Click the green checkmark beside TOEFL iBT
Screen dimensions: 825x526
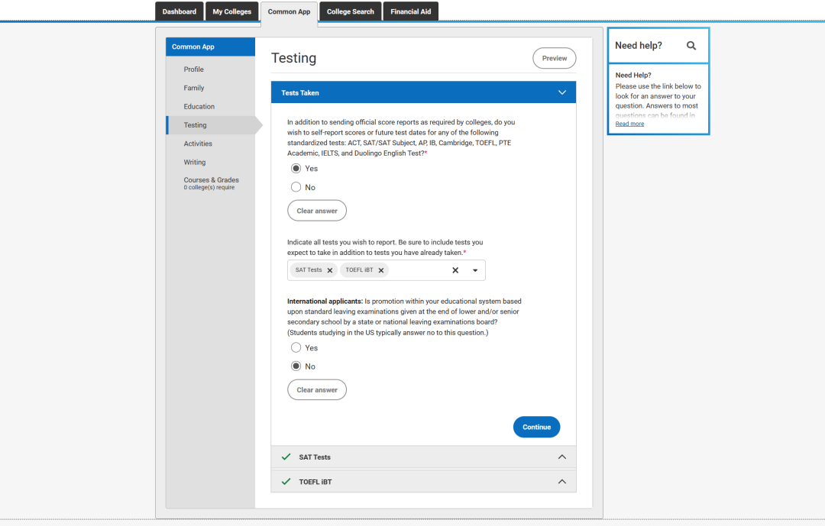pyautogui.click(x=286, y=482)
